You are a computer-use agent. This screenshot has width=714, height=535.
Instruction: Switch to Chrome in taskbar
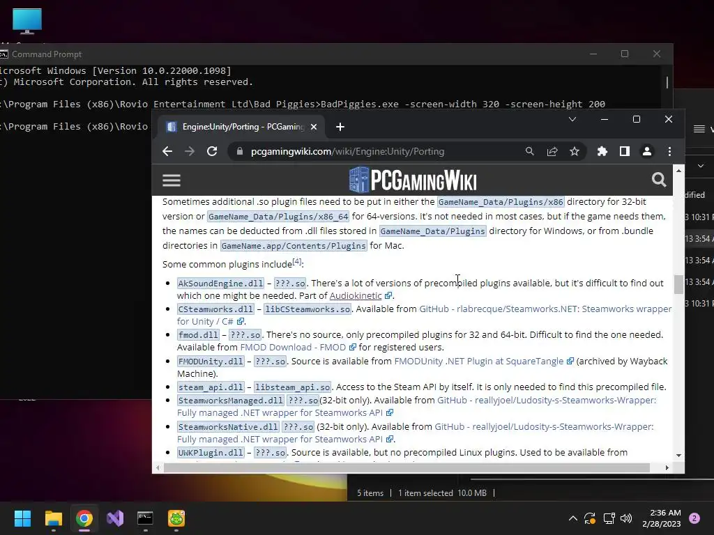tap(84, 518)
